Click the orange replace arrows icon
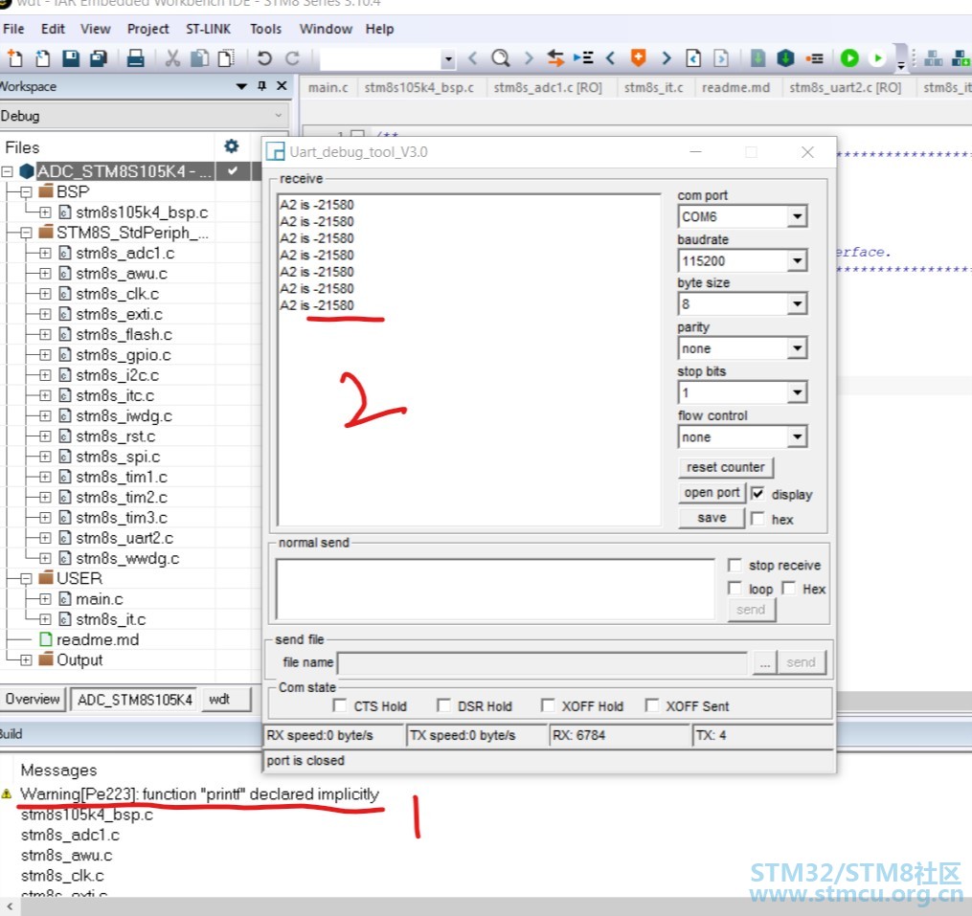Screen dimensions: 972x916 coord(555,58)
